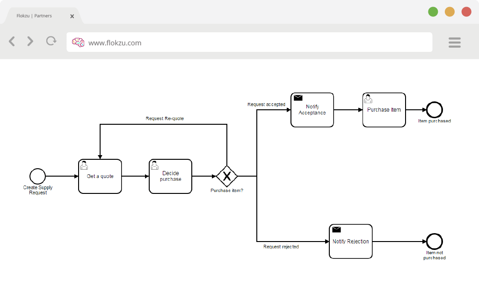Click the browser back arrow

pyautogui.click(x=12, y=41)
